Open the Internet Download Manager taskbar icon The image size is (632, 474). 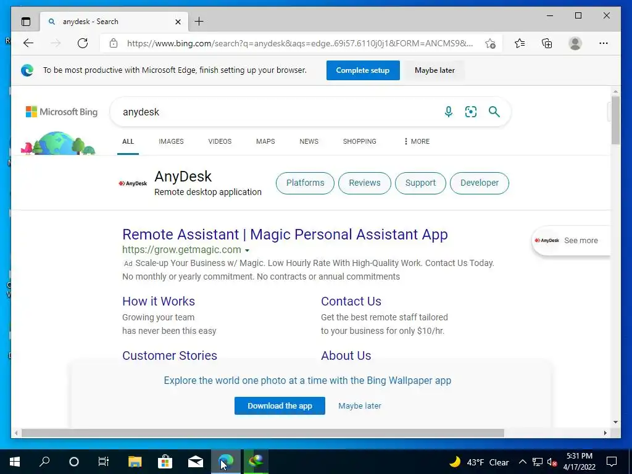256,462
